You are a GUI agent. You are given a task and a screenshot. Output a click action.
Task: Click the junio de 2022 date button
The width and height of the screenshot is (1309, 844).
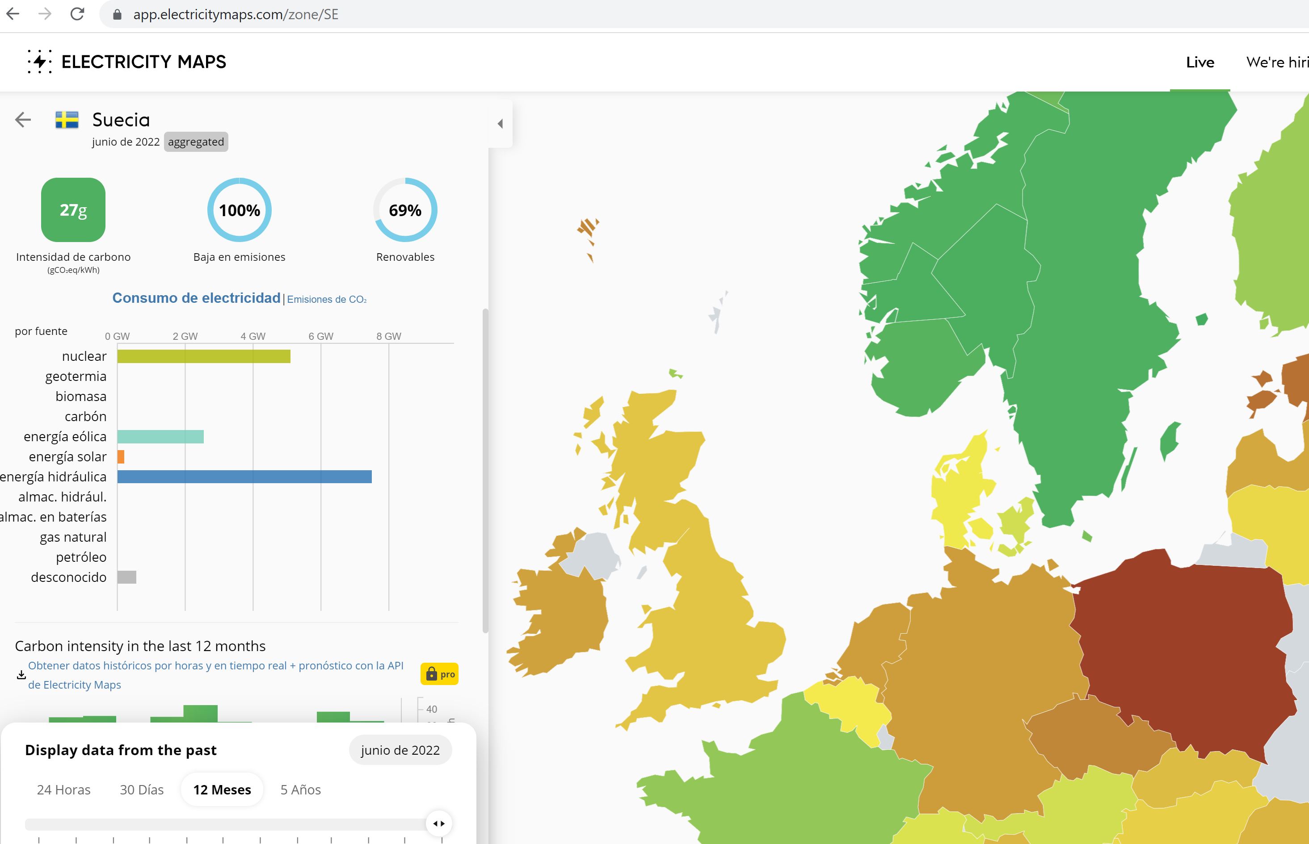point(400,750)
